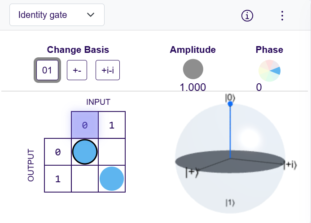Switch to the +i-i basis
The height and width of the screenshot is (223, 311).
[x=108, y=70]
